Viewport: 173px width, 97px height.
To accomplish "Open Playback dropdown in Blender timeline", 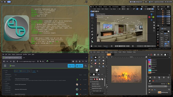I will point(106,46).
